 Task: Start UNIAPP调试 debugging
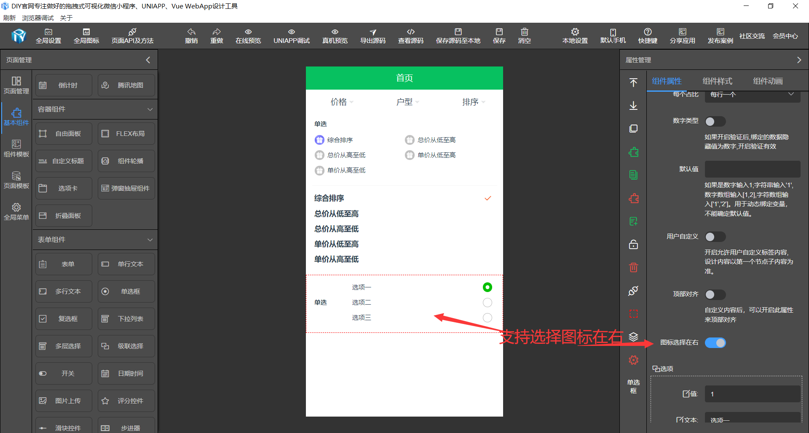click(x=292, y=36)
